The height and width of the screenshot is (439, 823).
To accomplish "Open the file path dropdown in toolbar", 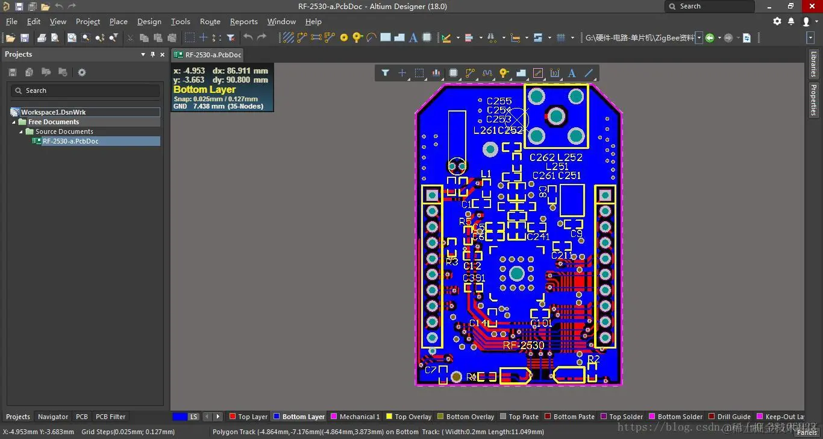I will pos(699,37).
